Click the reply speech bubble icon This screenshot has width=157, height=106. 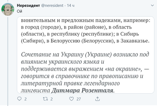[x=19, y=99]
